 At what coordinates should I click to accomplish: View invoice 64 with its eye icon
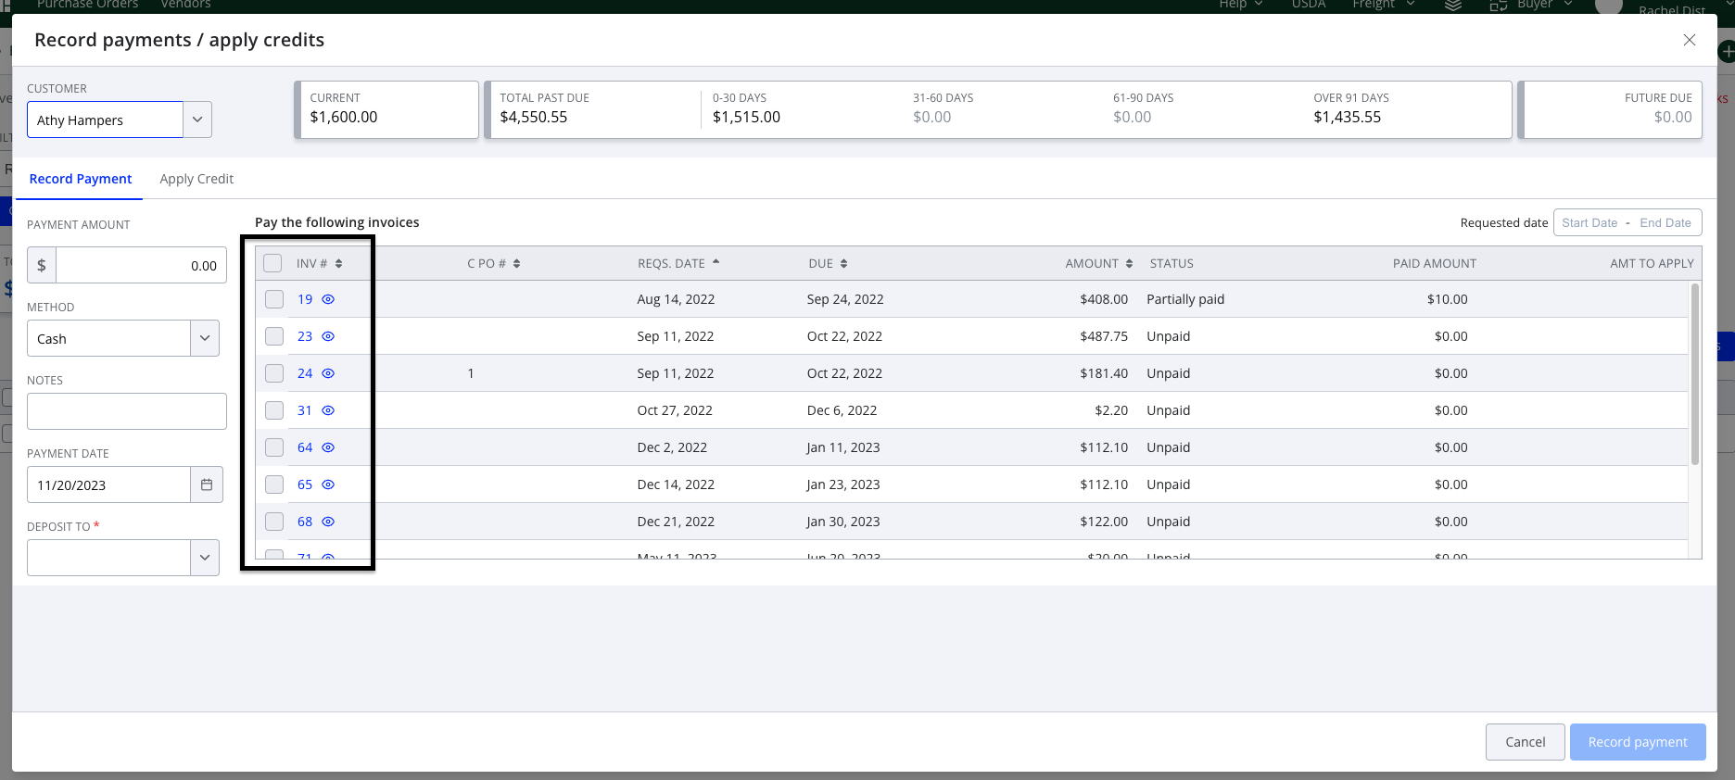[328, 447]
